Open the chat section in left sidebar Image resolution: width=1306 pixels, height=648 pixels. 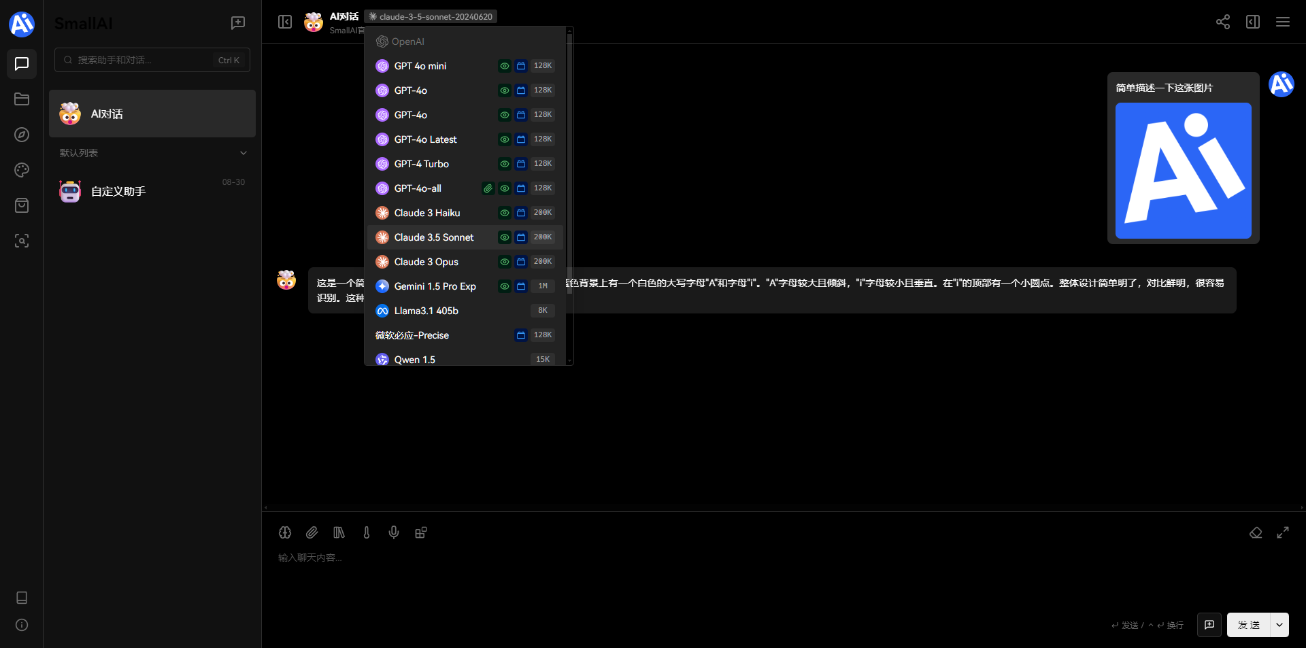point(22,64)
